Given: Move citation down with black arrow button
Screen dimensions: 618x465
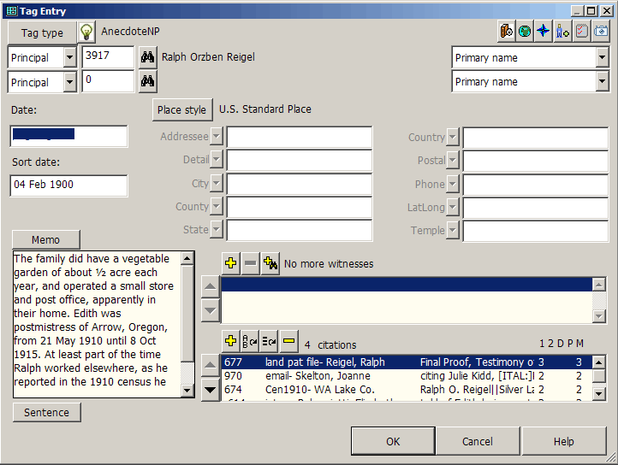Looking at the screenshot, I should 211,390.
